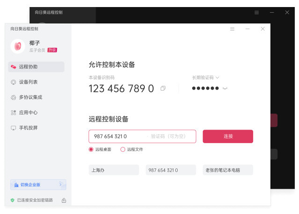Show the hidden verification code
This screenshot has height=214, width=299.
[225, 88]
